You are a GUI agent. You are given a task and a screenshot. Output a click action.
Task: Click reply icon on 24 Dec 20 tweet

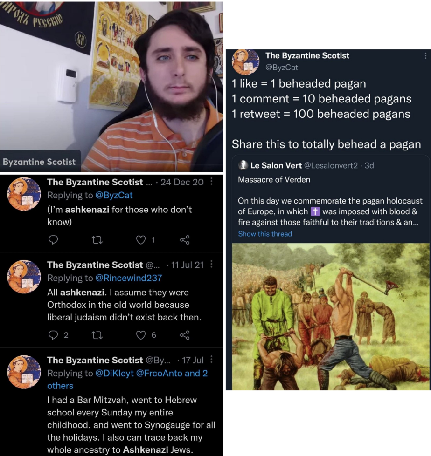point(53,239)
